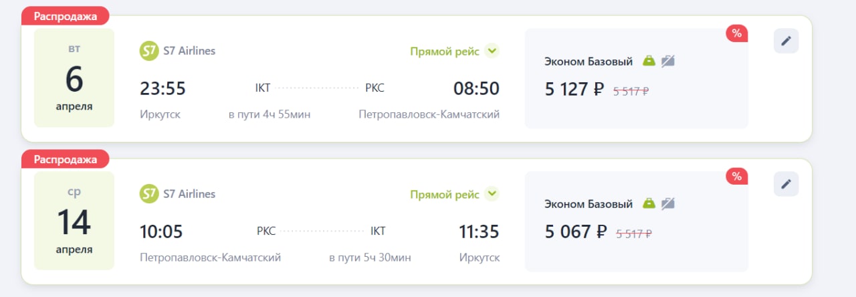Click the S7 Airlines logo on the return flight

click(x=148, y=194)
